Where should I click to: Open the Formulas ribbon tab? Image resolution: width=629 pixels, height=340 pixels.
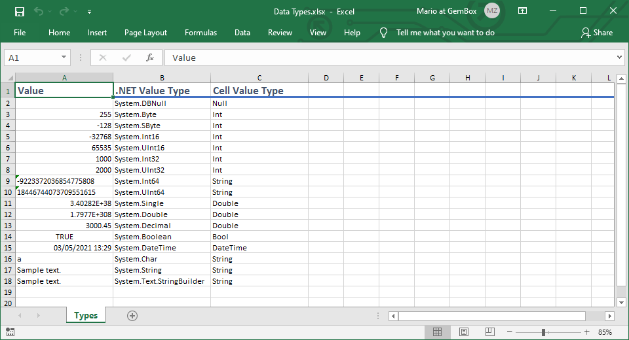pos(200,33)
